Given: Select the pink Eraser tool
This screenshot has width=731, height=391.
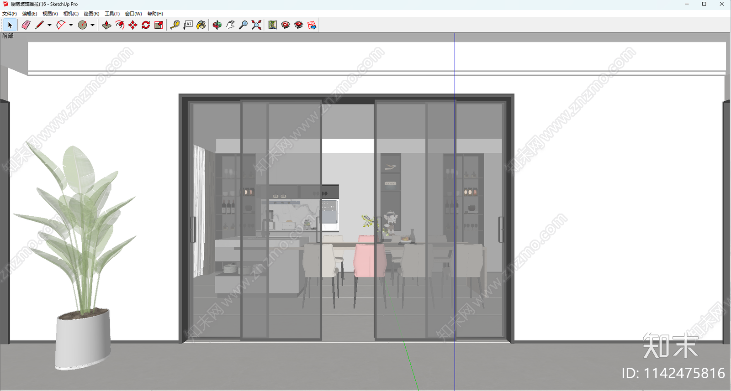Looking at the screenshot, I should [x=26, y=25].
